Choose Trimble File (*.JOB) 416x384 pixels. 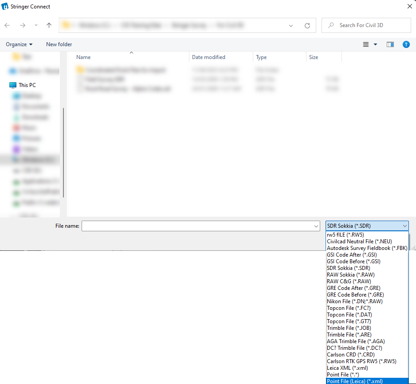[367, 328]
